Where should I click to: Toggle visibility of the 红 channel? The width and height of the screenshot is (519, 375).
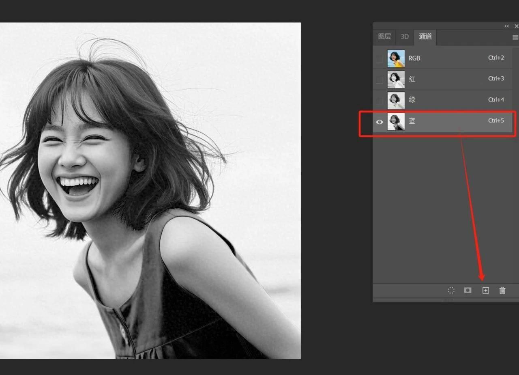tap(380, 80)
